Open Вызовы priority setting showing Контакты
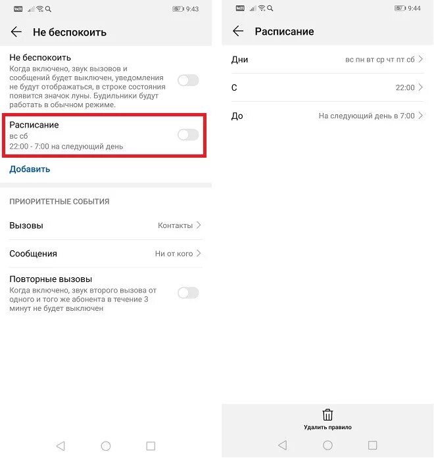Screen dimensions: 434x458 (x=105, y=225)
